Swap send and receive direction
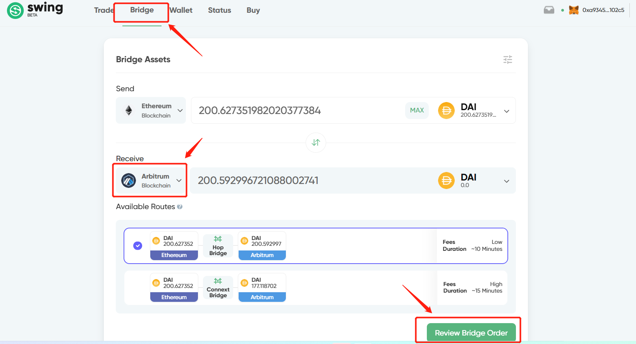 (316, 143)
